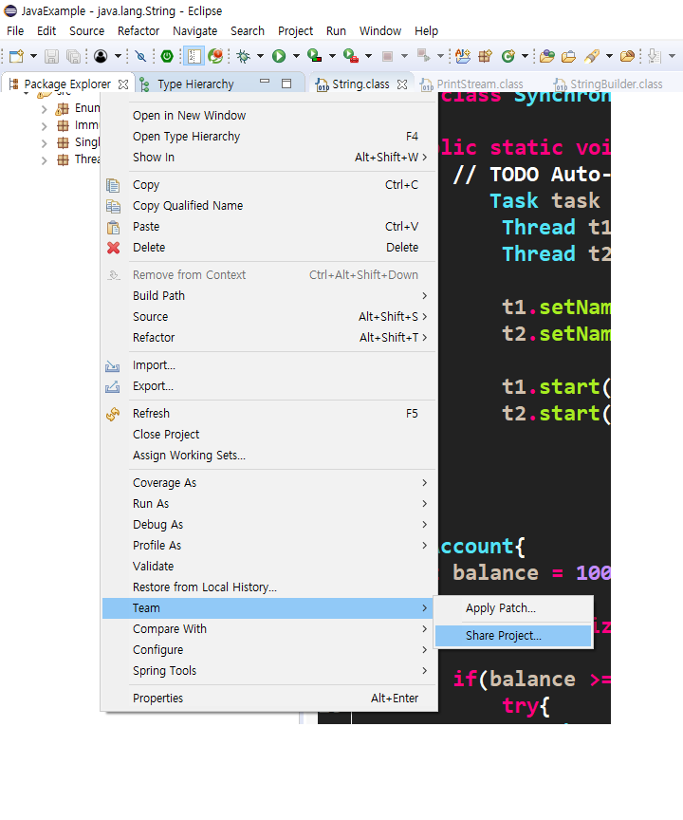The image size is (683, 820).
Task: Open the Debug dropdown arrow
Action: click(260, 56)
